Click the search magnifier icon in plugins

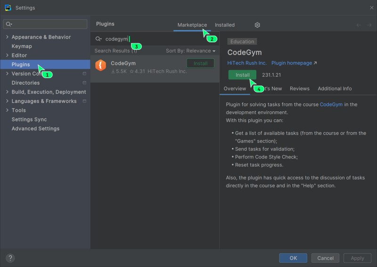point(98,39)
